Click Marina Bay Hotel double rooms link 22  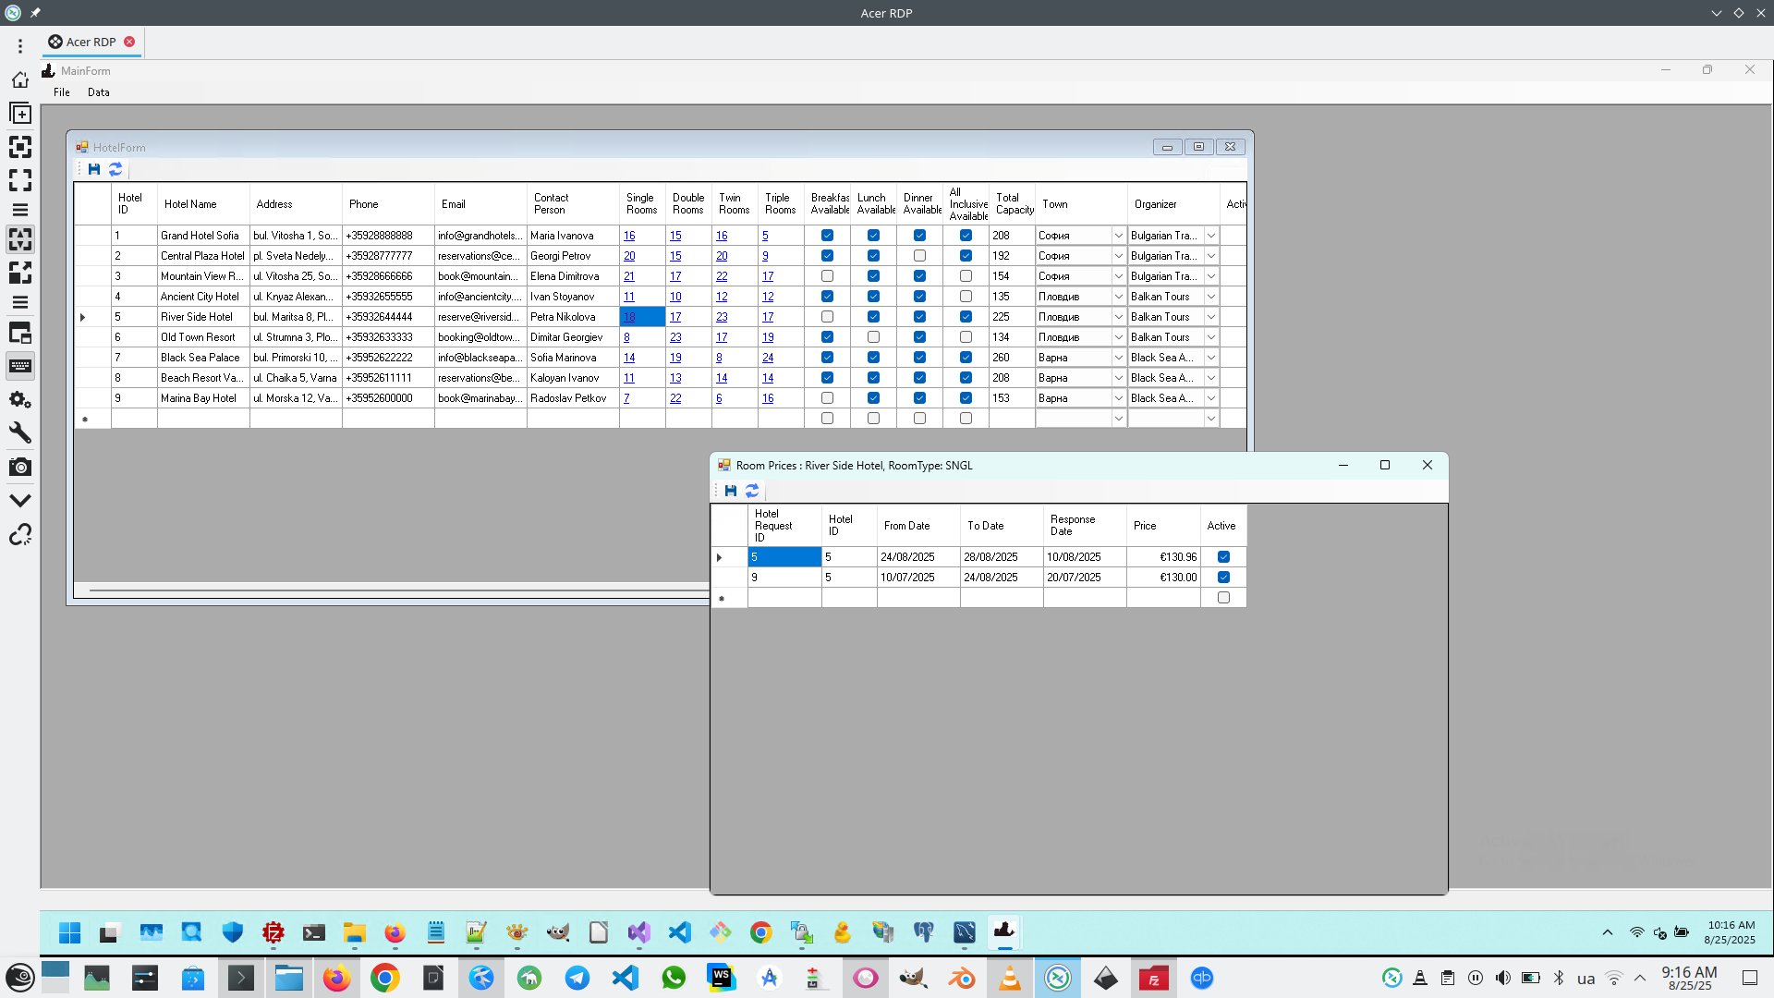675,398
